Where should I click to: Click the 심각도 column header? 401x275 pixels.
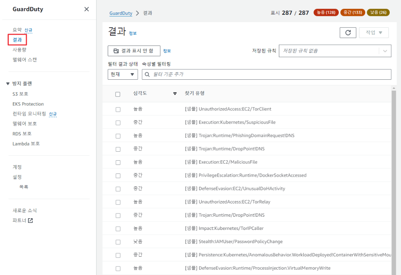pyautogui.click(x=140, y=93)
